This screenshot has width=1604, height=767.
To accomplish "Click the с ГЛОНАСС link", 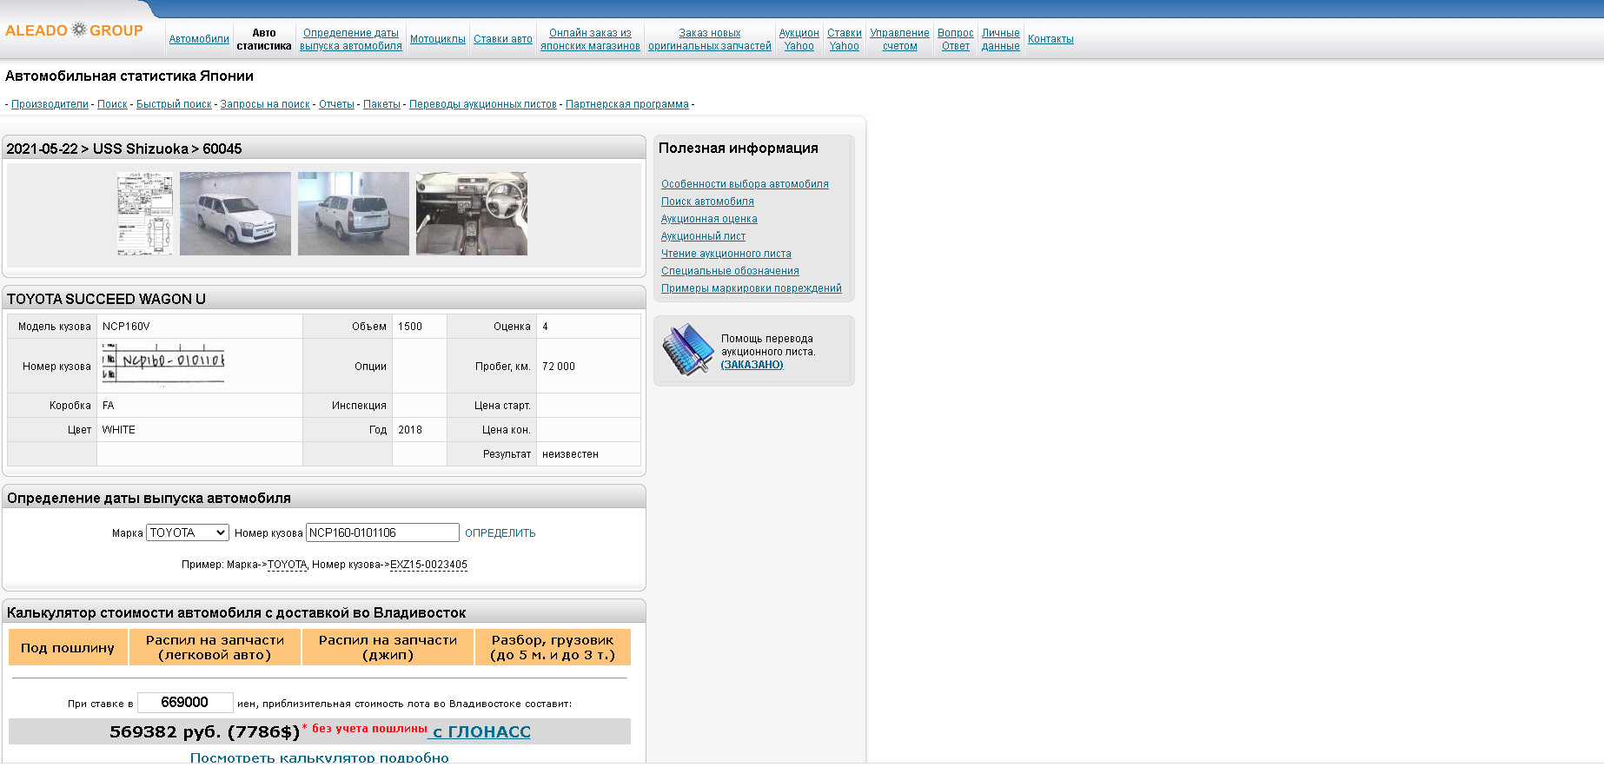I will coord(481,732).
